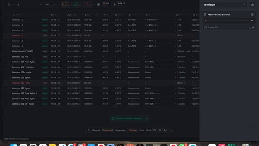The height and width of the screenshot is (146, 259).
Task: Switch to the Мониторинг view mode
Action: (x=121, y=130)
